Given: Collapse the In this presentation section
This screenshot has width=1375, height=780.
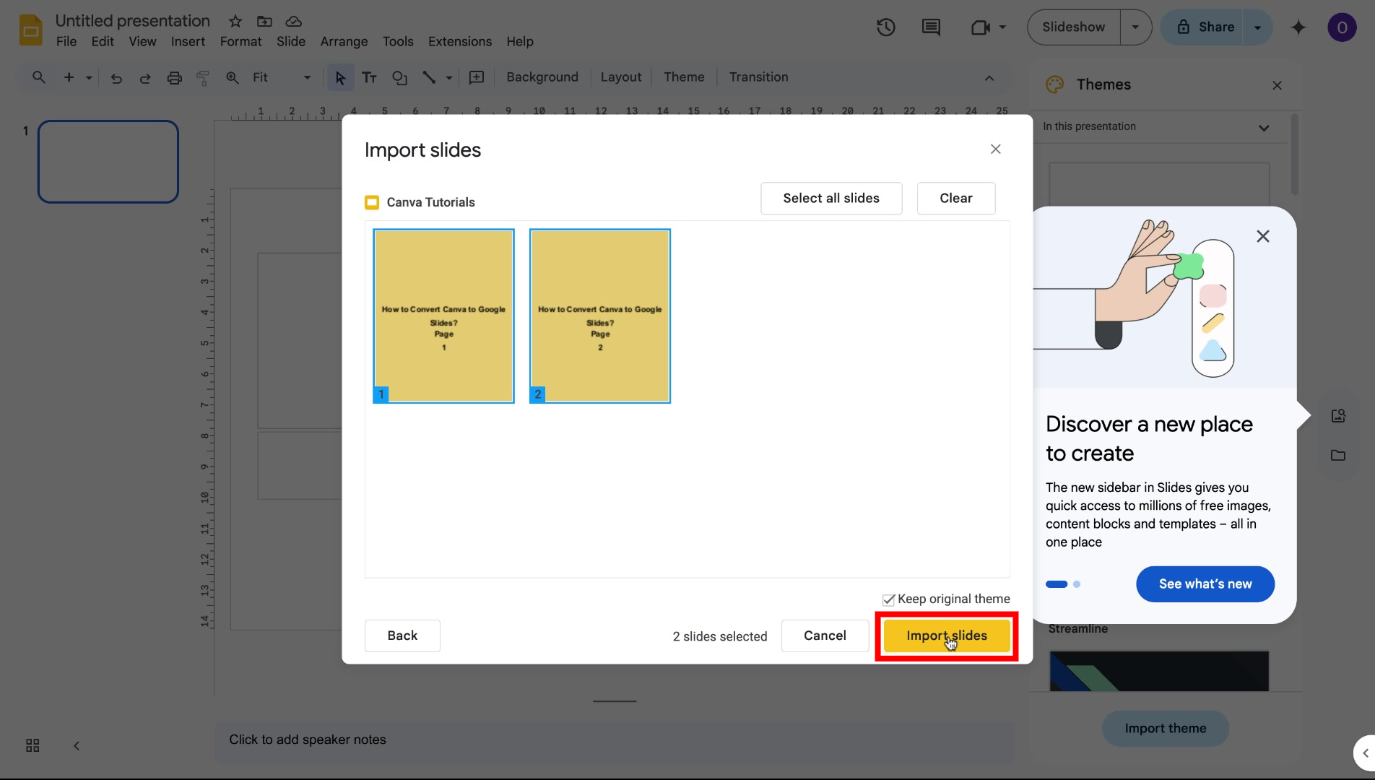Looking at the screenshot, I should (1264, 127).
